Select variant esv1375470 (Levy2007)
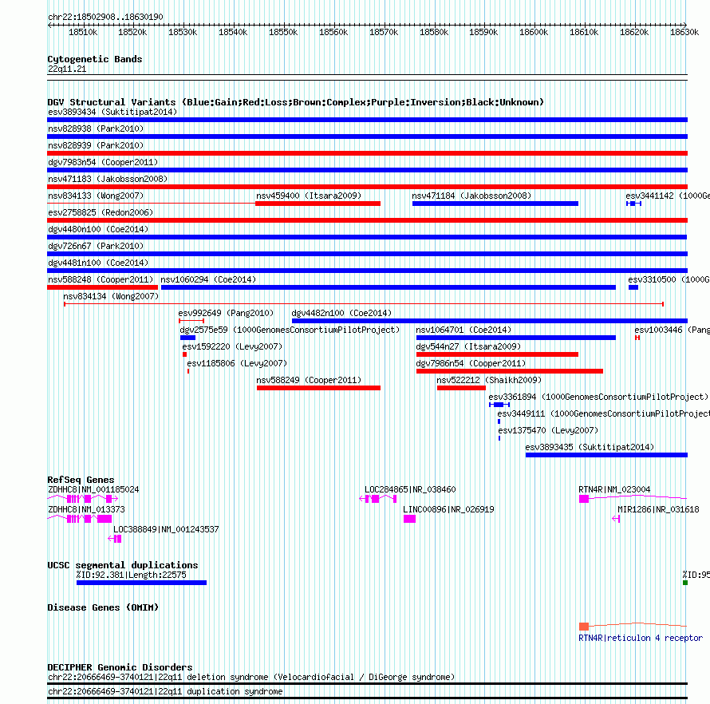 [x=548, y=430]
